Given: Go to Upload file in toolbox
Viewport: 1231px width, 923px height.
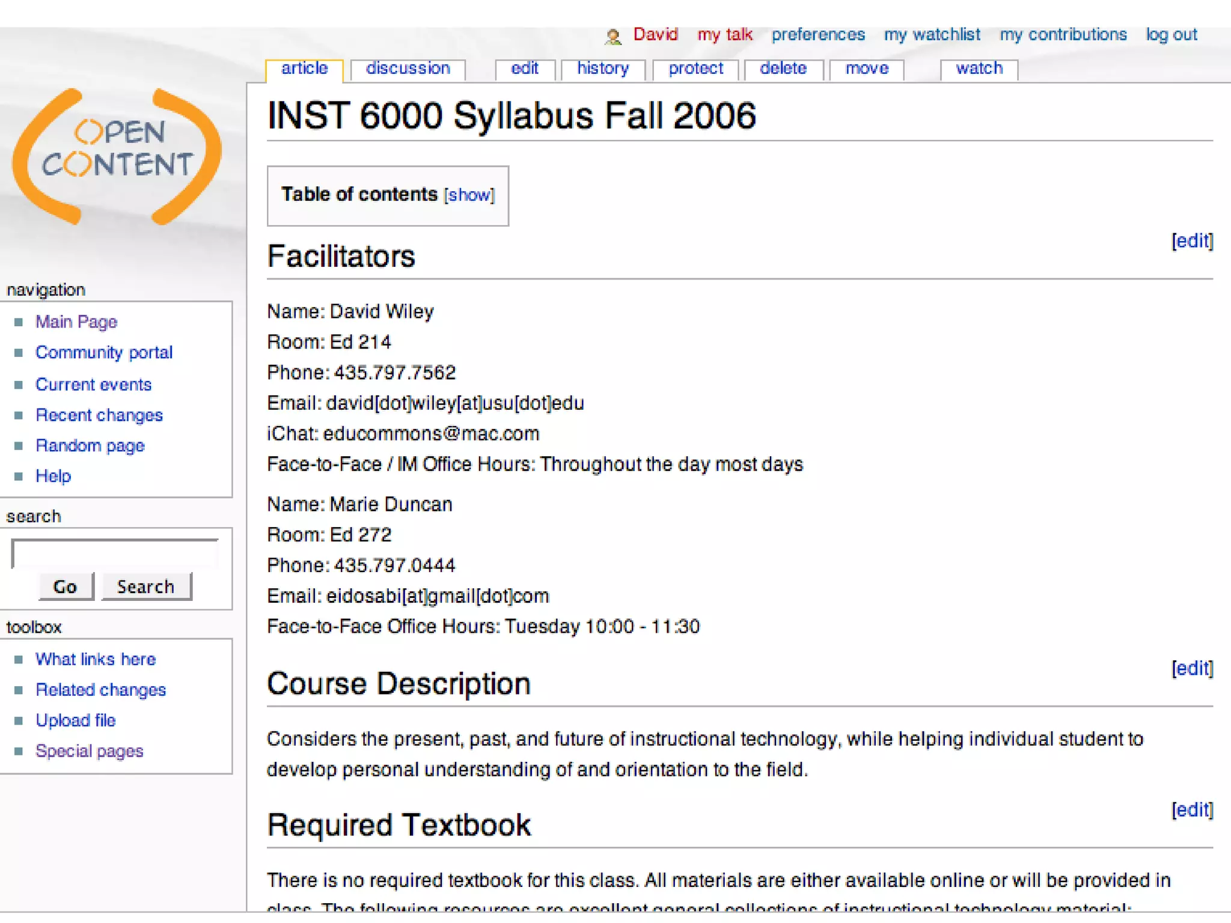Looking at the screenshot, I should click(x=75, y=720).
